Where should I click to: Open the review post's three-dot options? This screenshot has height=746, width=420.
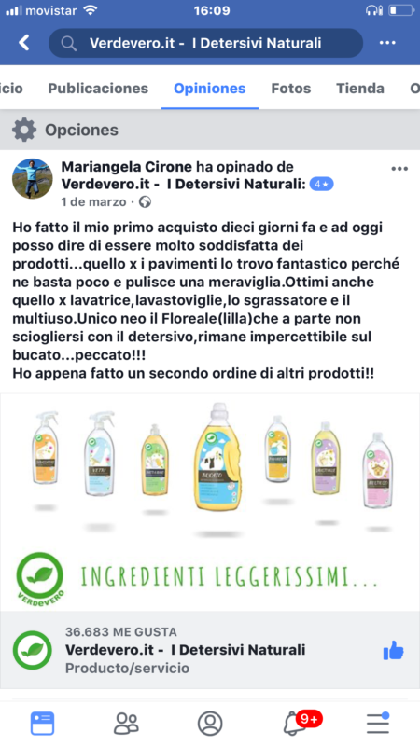(399, 169)
